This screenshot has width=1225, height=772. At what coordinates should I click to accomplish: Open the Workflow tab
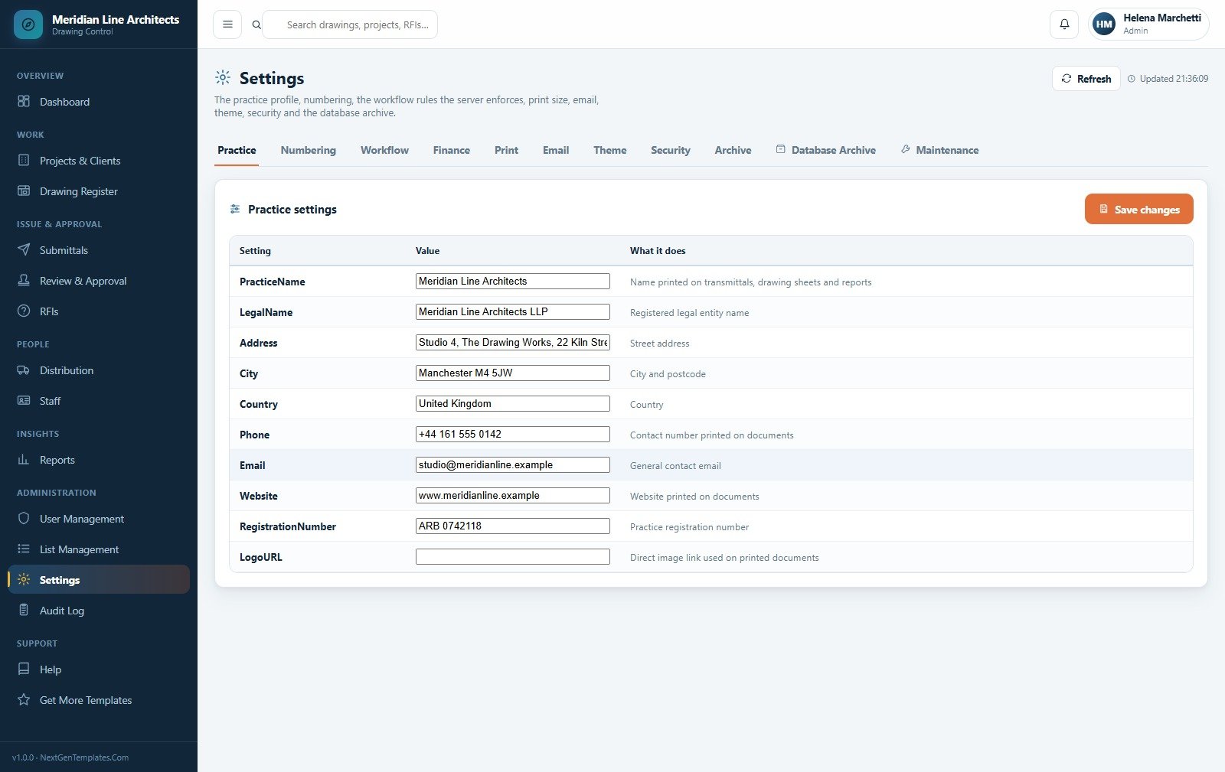384,150
